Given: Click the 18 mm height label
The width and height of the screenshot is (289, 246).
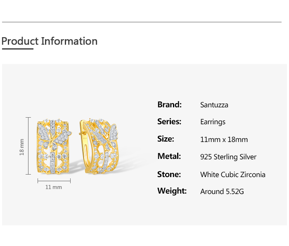Looking at the screenshot, I should click(x=22, y=147).
